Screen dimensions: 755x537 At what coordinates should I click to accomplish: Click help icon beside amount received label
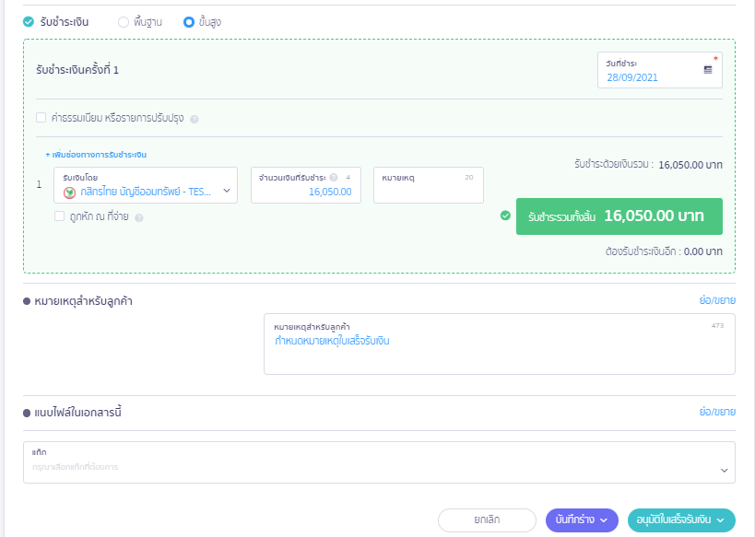334,178
